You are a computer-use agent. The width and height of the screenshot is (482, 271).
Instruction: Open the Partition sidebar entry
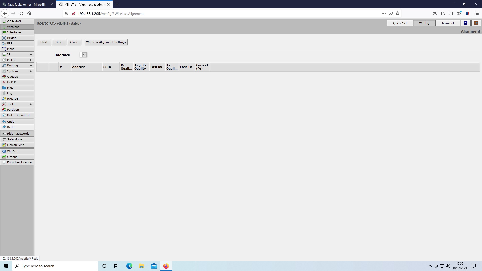click(x=13, y=110)
